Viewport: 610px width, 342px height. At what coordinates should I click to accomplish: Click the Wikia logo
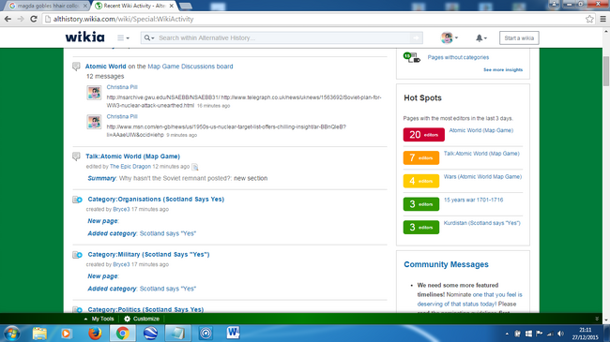[x=84, y=37]
